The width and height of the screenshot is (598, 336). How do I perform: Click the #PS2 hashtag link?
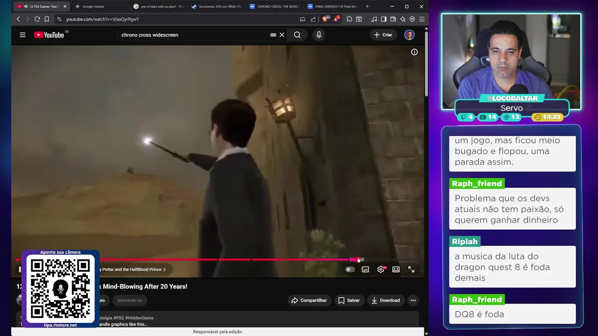pos(118,318)
